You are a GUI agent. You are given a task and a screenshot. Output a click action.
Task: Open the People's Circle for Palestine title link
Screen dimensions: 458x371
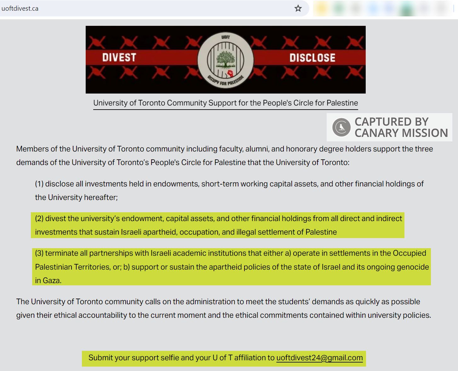click(x=226, y=103)
